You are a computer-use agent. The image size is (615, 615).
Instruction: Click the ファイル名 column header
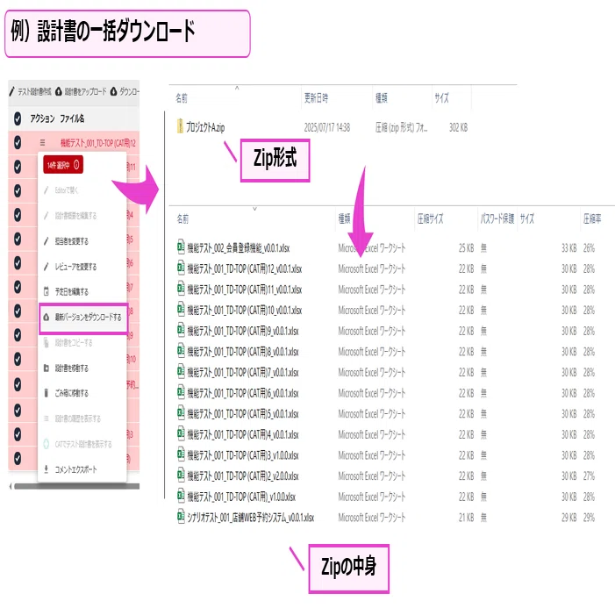click(x=72, y=118)
